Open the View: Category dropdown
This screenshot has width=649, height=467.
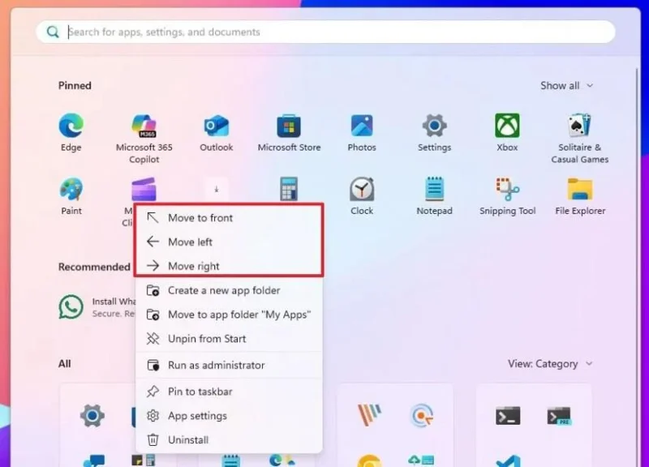[x=550, y=364]
